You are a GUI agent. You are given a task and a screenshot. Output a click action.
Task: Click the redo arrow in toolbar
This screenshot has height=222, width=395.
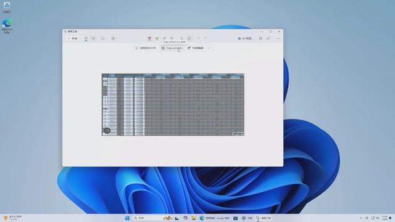pyautogui.click(x=206, y=38)
